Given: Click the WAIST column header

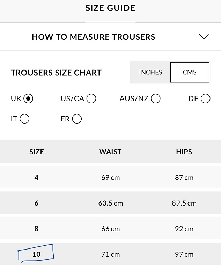Looking at the screenshot, I should tap(110, 152).
